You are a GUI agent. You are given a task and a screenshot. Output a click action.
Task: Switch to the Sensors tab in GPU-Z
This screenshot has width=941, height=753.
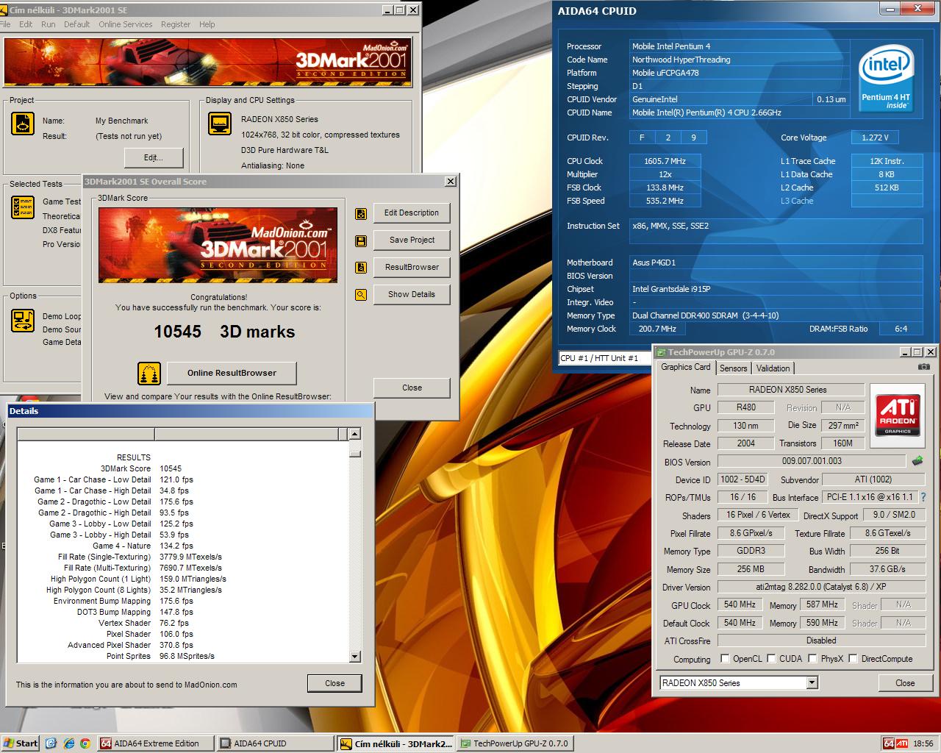(x=733, y=368)
